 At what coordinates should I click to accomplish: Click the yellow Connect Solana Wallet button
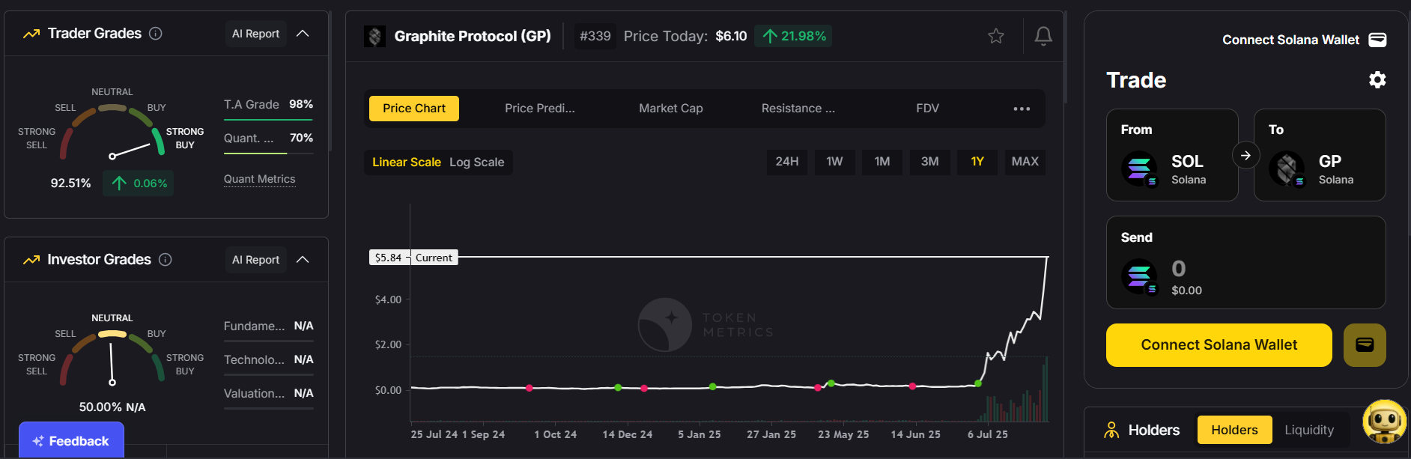[x=1219, y=345]
